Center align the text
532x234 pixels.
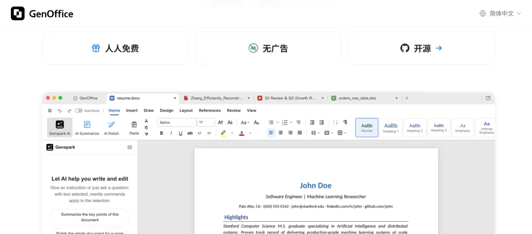click(x=281, y=133)
